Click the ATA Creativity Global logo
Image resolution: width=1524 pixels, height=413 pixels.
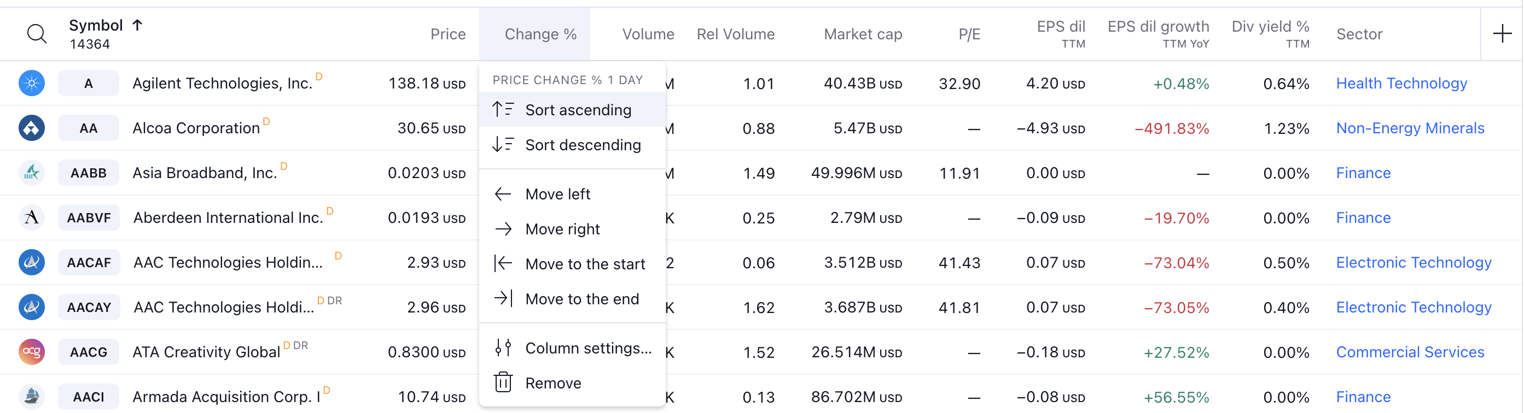coord(31,352)
